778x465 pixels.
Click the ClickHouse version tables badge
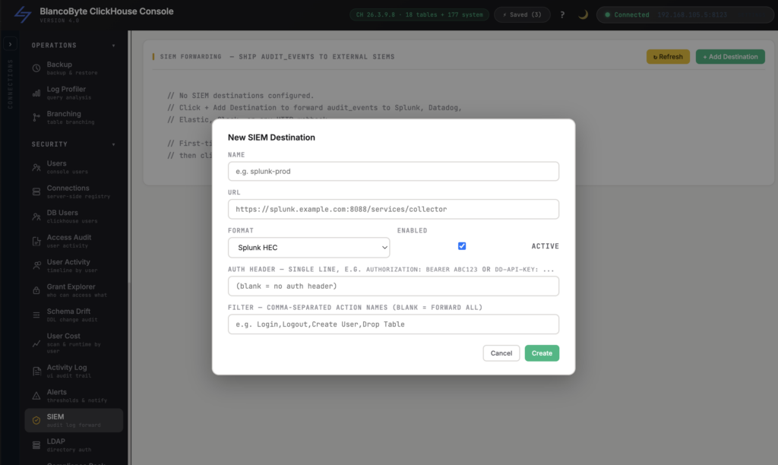pyautogui.click(x=419, y=15)
